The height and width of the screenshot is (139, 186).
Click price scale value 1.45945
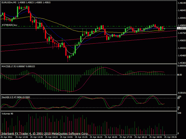tap(182, 18)
